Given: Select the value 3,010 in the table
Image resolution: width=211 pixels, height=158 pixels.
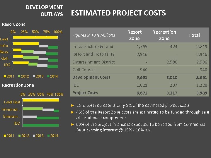Looking at the screenshot, I should tap(172, 78).
